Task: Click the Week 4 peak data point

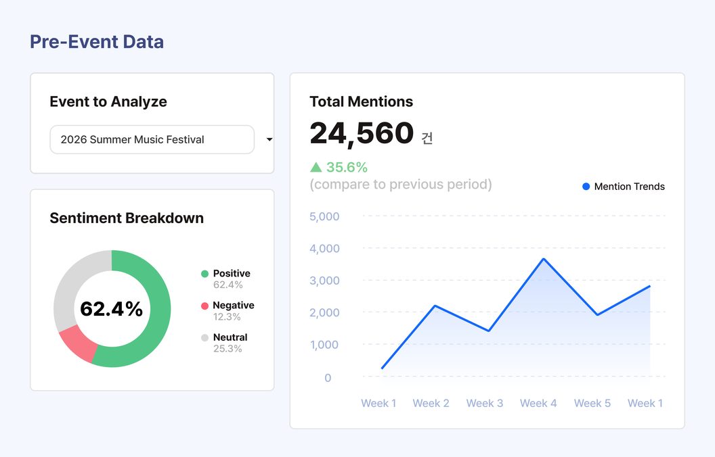Action: tap(544, 259)
